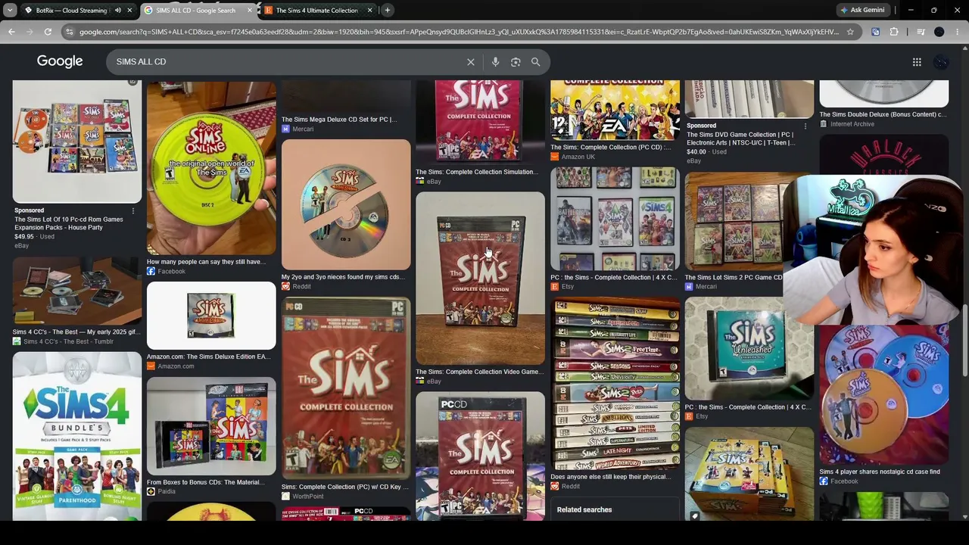Open the Sims Online disc image
This screenshot has width=969, height=545.
pos(211,168)
